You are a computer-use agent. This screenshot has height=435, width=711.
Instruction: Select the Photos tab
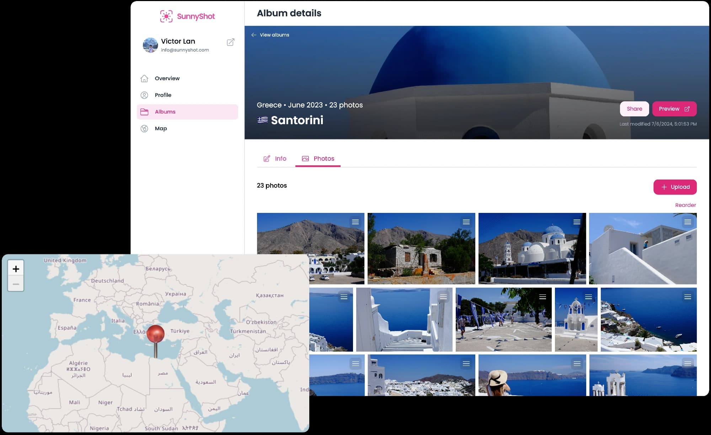(x=318, y=159)
